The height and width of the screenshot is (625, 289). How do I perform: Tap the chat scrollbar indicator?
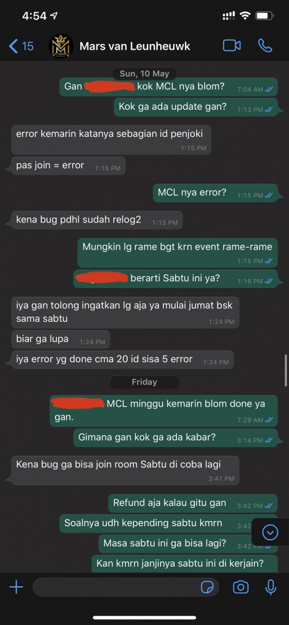[286, 371]
